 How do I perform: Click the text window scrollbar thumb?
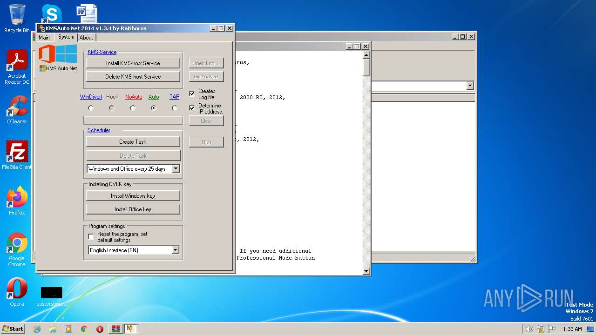pos(366,67)
